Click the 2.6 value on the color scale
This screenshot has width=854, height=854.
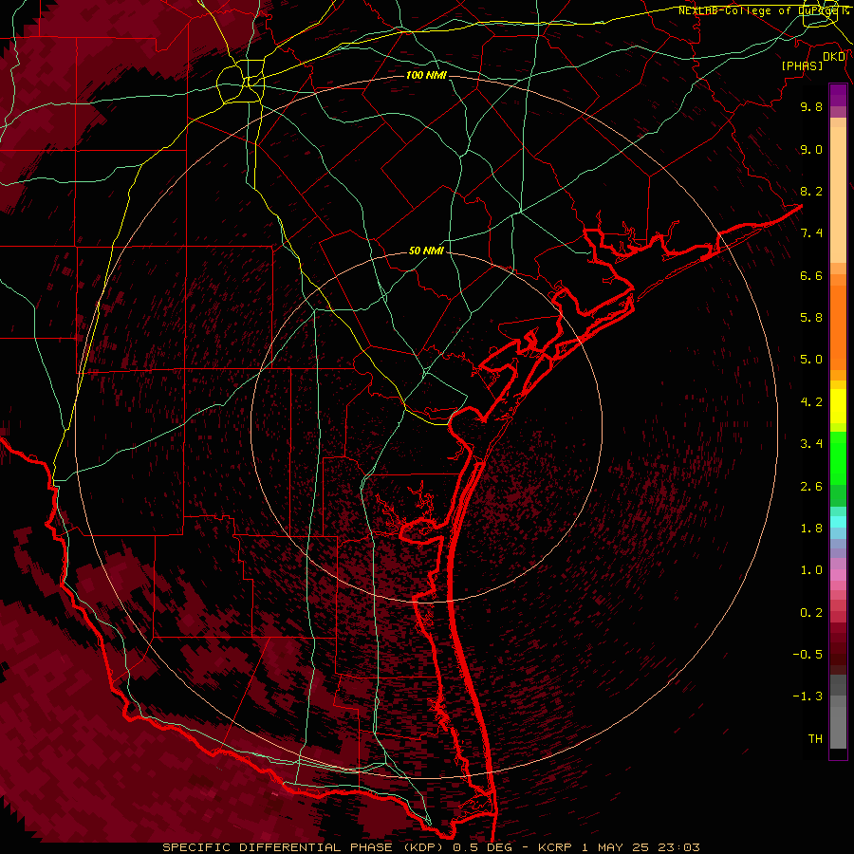(x=811, y=487)
